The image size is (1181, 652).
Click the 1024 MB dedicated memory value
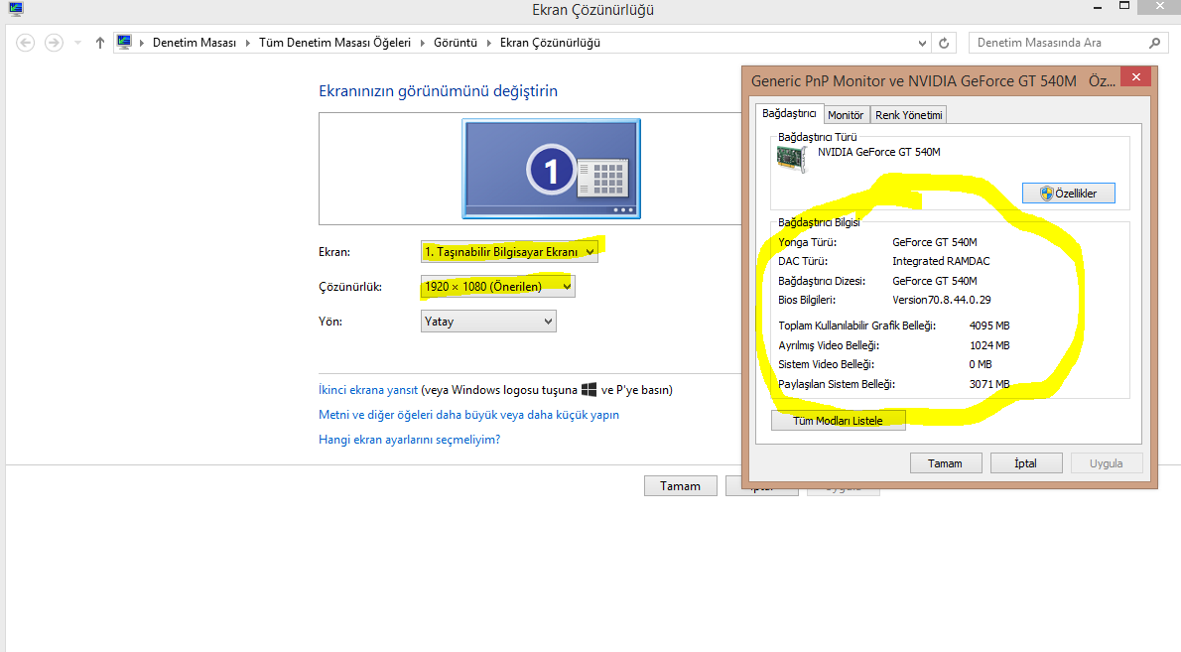click(989, 345)
